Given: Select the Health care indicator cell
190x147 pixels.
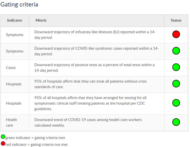Looking at the screenshot, I should pyautogui.click(x=15, y=123).
